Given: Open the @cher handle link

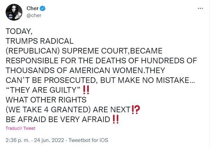Looking at the screenshot, I should (x=34, y=15).
